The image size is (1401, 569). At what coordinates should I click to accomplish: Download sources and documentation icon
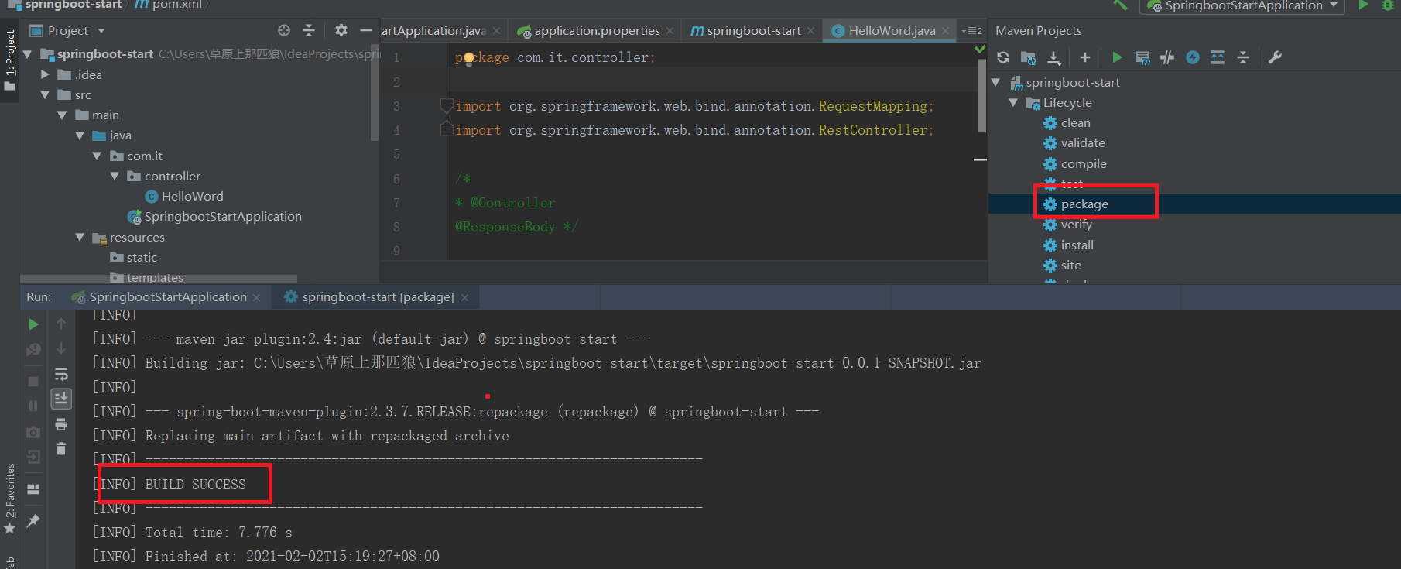click(x=1054, y=57)
